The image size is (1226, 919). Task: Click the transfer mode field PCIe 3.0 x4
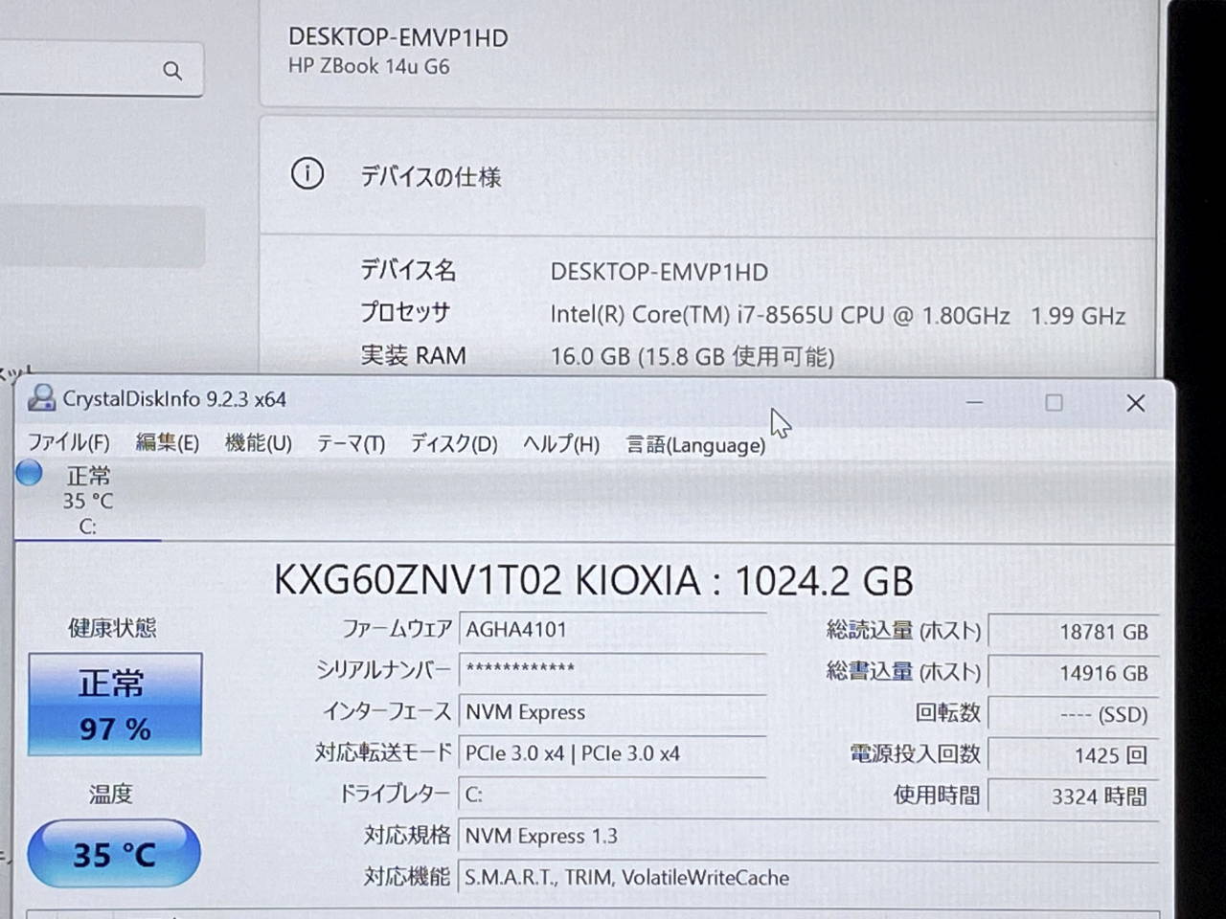pos(613,753)
